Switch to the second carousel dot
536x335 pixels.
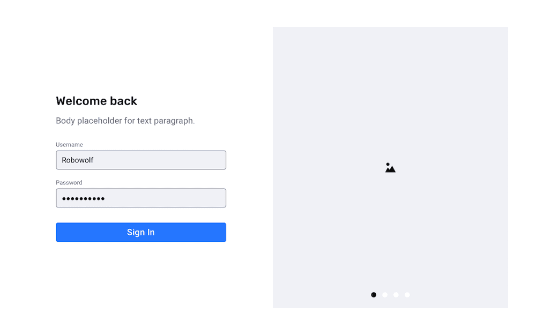point(385,295)
